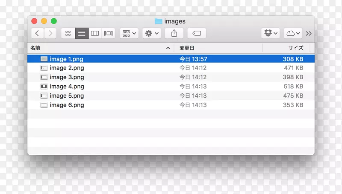Click the images folder title icon

click(158, 21)
